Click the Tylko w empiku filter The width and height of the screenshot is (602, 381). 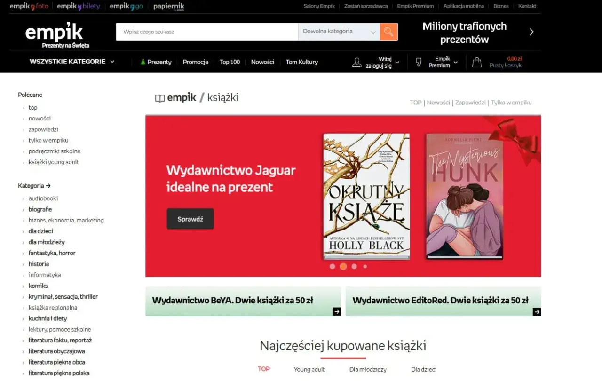point(511,102)
